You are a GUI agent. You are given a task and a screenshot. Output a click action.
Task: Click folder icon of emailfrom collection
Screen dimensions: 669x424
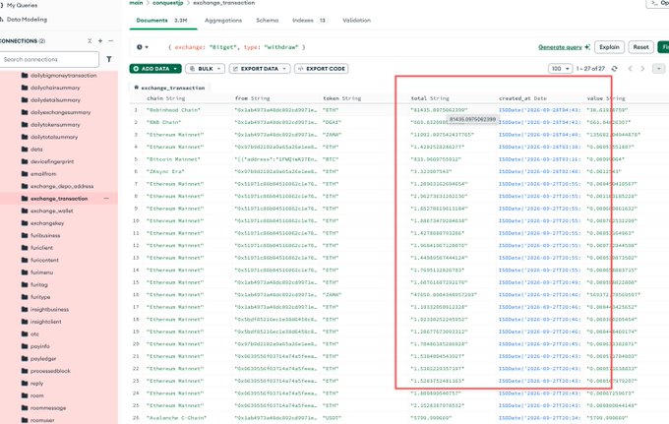click(x=25, y=174)
